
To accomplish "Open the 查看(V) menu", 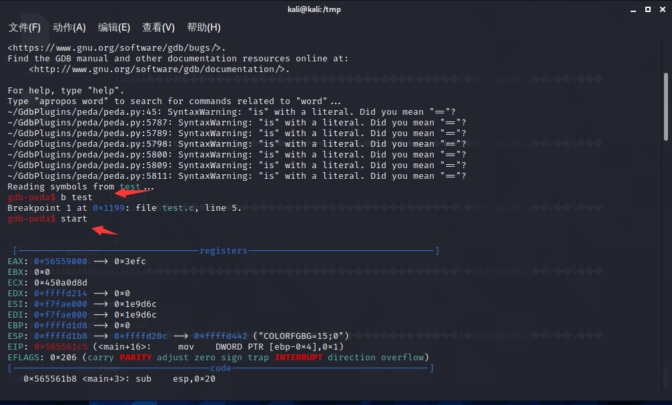I will tap(159, 27).
